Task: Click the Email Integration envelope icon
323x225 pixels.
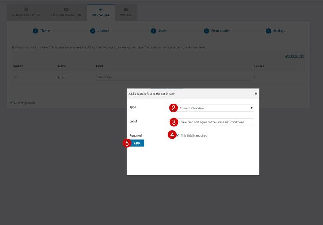Action: 66,10
